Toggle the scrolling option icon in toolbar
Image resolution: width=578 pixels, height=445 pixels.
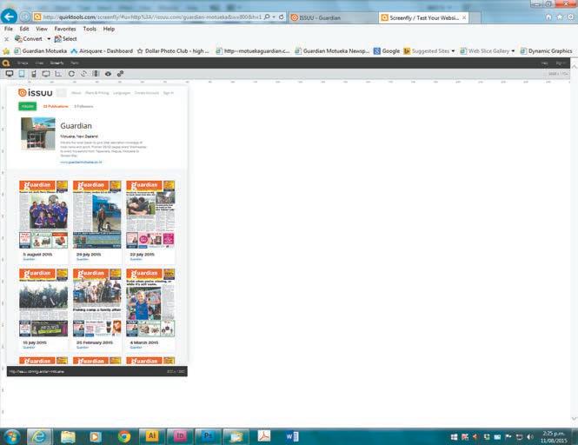pos(96,74)
